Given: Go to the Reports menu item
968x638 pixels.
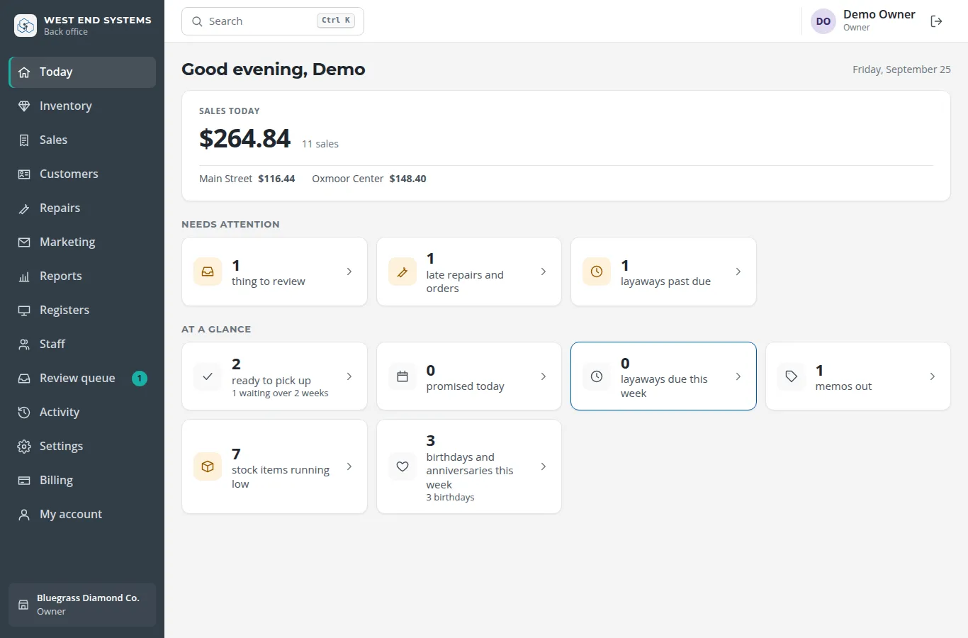Looking at the screenshot, I should (82, 276).
